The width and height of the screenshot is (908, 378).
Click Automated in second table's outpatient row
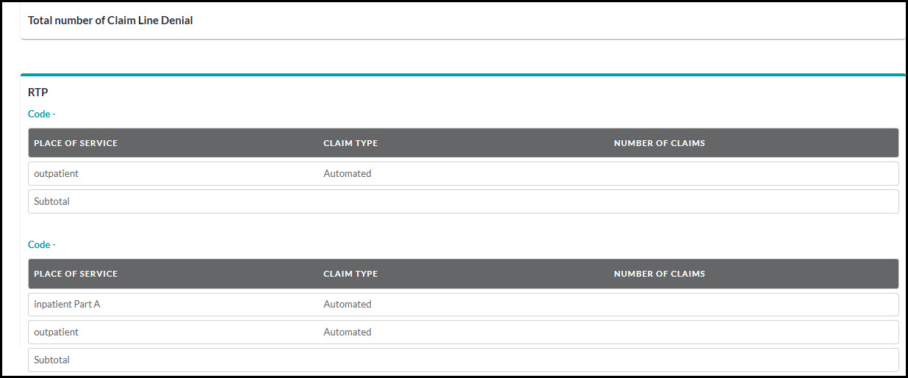click(x=347, y=332)
